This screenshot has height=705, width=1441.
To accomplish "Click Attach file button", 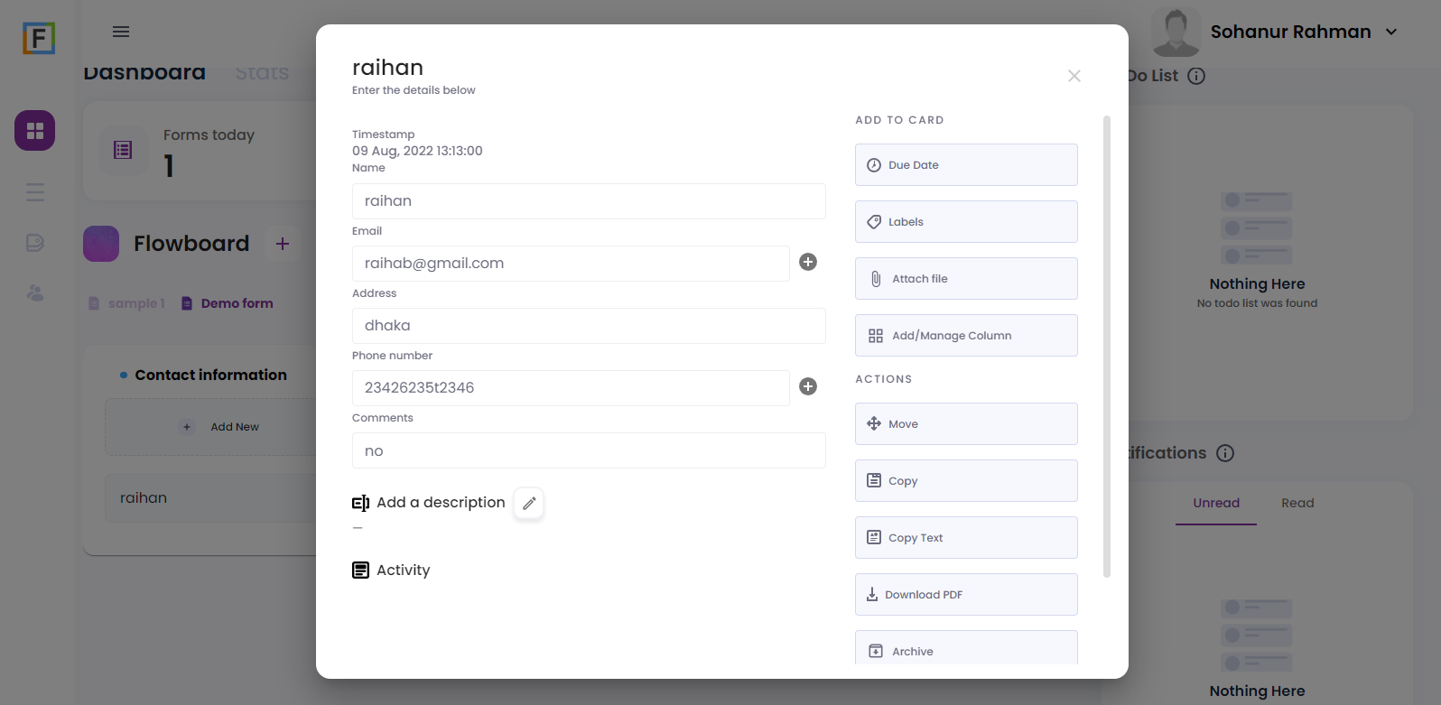I will coord(966,279).
